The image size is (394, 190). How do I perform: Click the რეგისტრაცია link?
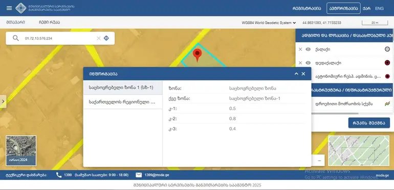point(307,8)
